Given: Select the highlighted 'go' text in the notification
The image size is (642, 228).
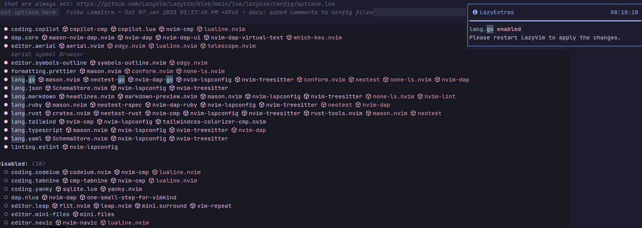Looking at the screenshot, I should pos(489,29).
